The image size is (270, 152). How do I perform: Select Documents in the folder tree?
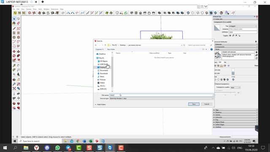click(x=104, y=71)
